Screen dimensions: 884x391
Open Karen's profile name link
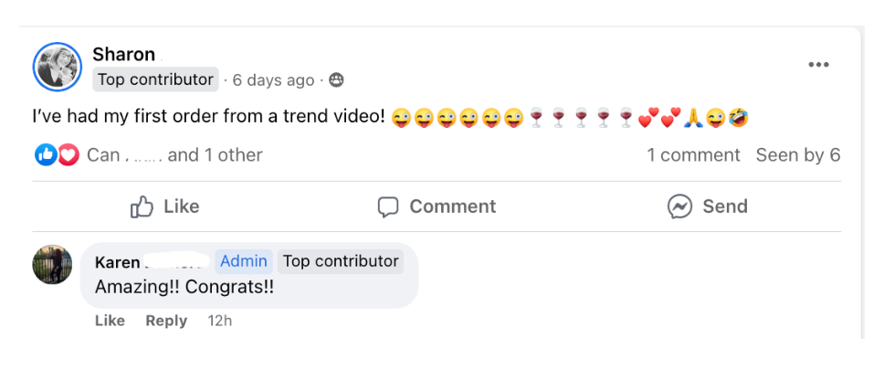coord(118,262)
